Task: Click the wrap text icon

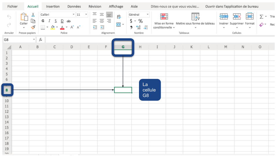Action: pyautogui.click(x=119, y=17)
